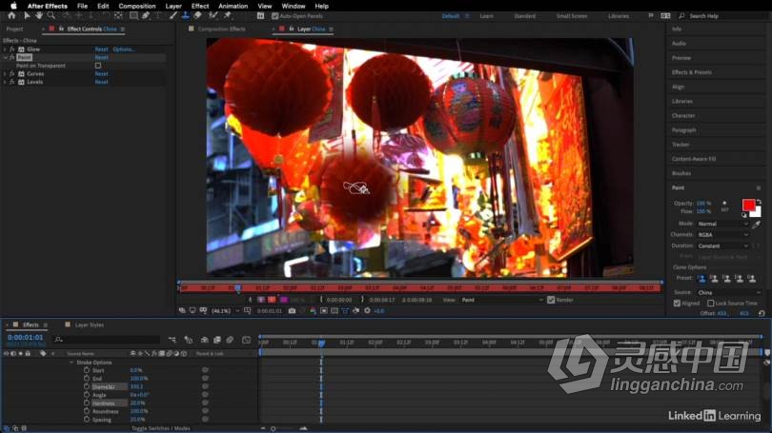
Task: Select the Selection arrow tool
Action: pos(27,16)
